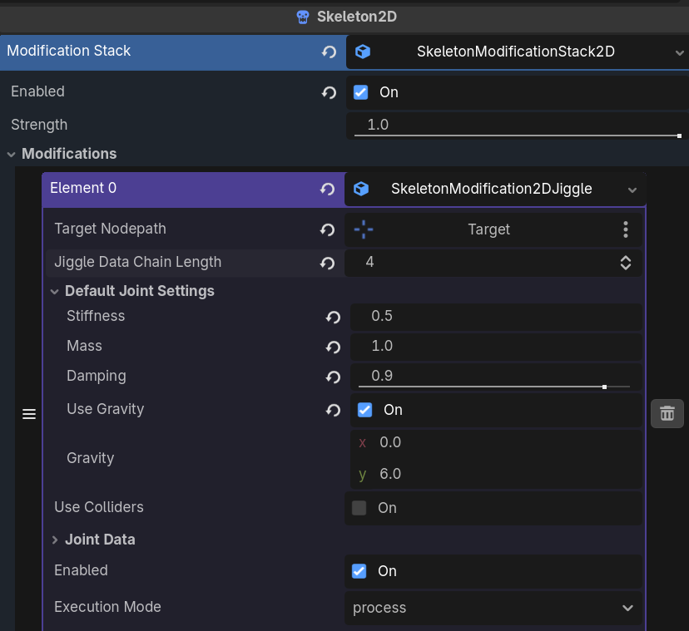
Task: Reset the Mass value to default
Action: (333, 347)
